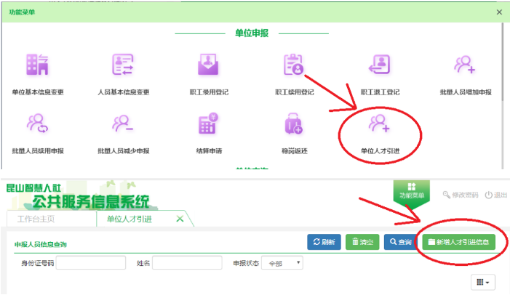Viewport: 510px width, 295px height.
Task: Click 申报人员信息查询 heading text
Action: point(40,244)
